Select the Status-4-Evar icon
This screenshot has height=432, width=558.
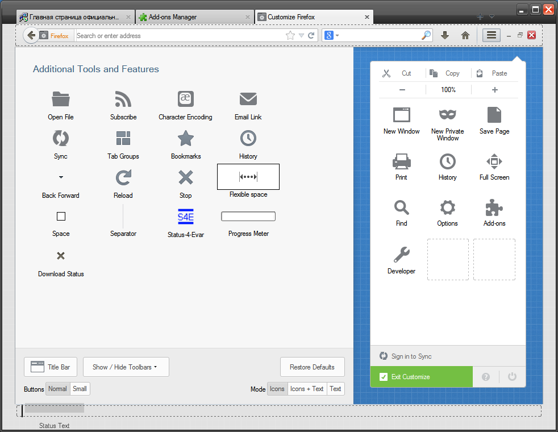tap(185, 217)
